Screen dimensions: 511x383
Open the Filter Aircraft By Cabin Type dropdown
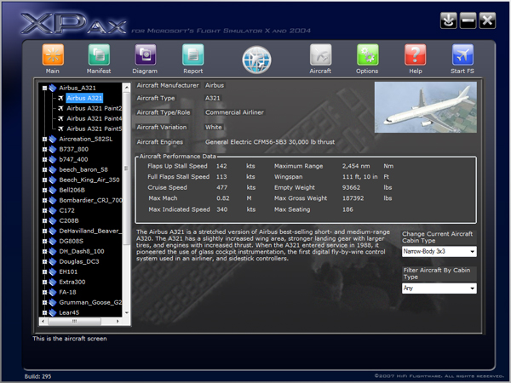click(x=439, y=289)
